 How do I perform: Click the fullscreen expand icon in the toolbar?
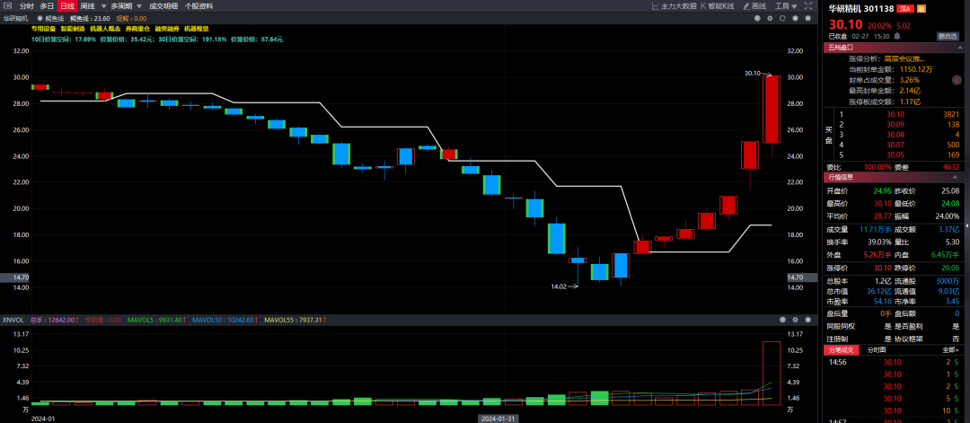coord(808,5)
